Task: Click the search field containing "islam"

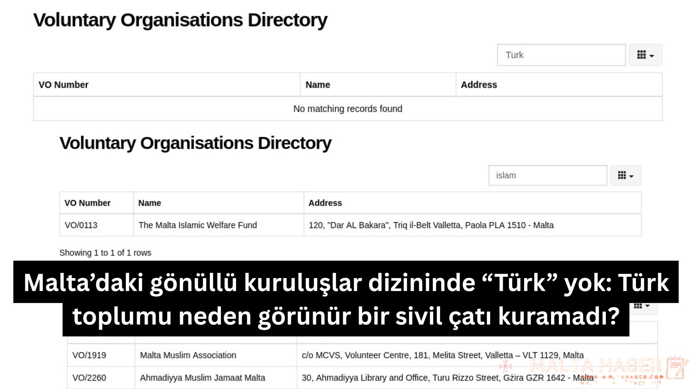Action: 547,175
